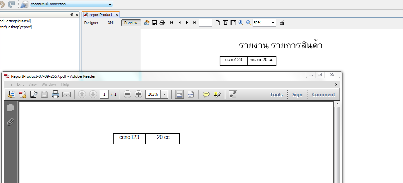Click Adobe Reader's open file icon
The image size is (403, 183).
pos(11,94)
